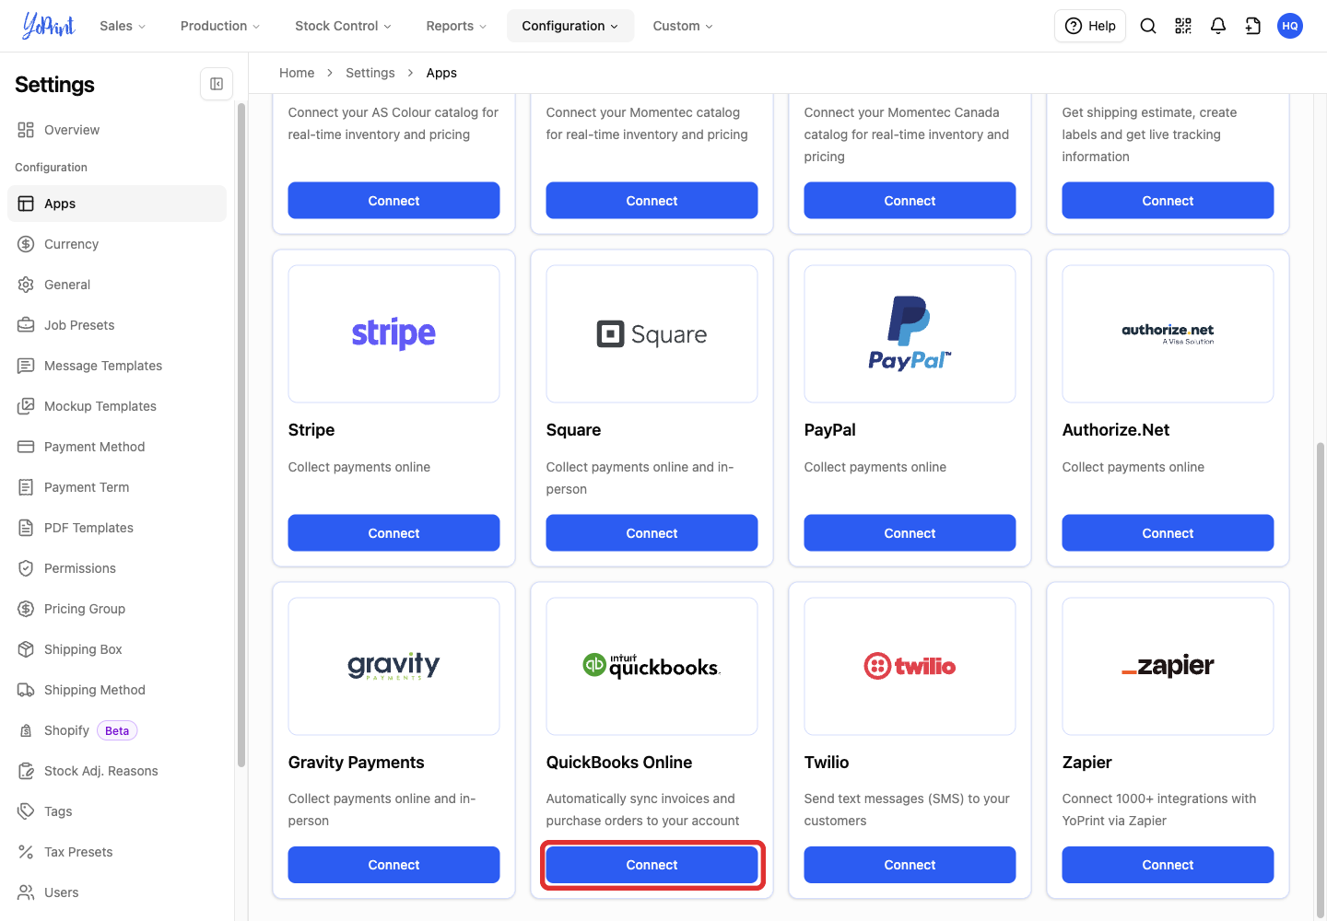Click the Help button
Viewport: 1327px width, 921px height.
coord(1090,26)
